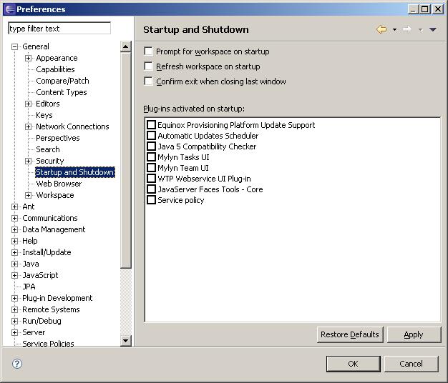Select JPA preferences page

[x=29, y=287]
